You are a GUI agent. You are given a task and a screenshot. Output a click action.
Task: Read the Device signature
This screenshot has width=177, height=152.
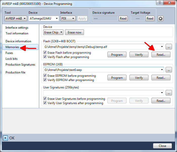(x=123, y=18)
